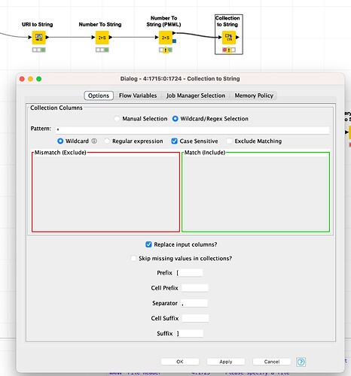Click the output port arrow of Collection to String
The image size is (351, 376).
pos(237,37)
